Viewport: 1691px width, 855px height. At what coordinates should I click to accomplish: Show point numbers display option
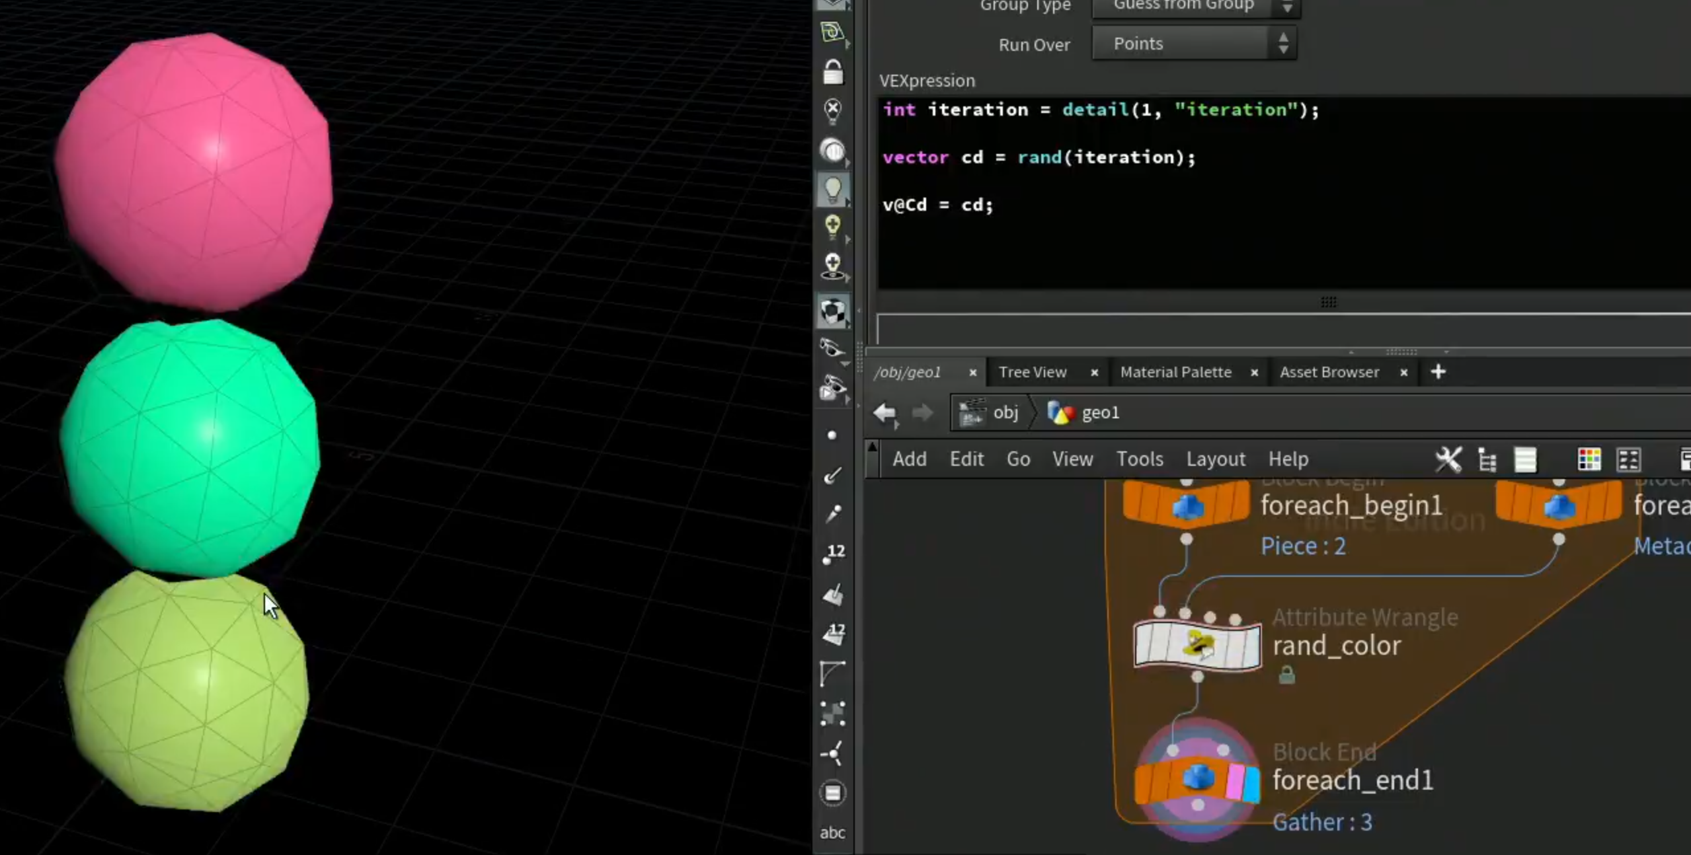tap(834, 554)
